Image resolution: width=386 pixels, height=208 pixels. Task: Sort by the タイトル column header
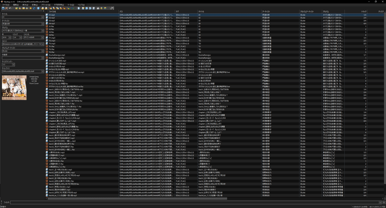tap(229, 11)
